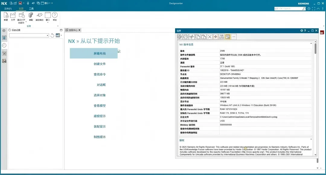Viewport: 326px width, 175px height.
Task: Click the copy icon in 信息 window toolbar
Action: pos(198,37)
